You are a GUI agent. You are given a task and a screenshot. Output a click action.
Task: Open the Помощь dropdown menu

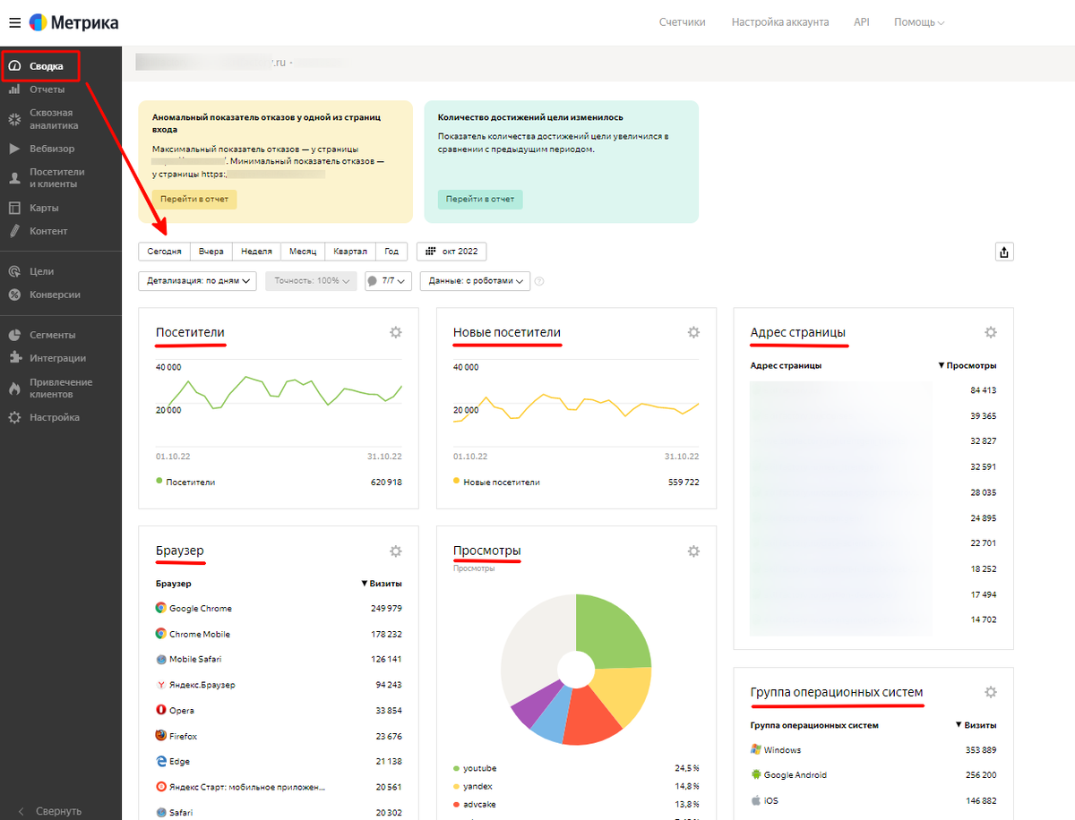click(x=919, y=22)
